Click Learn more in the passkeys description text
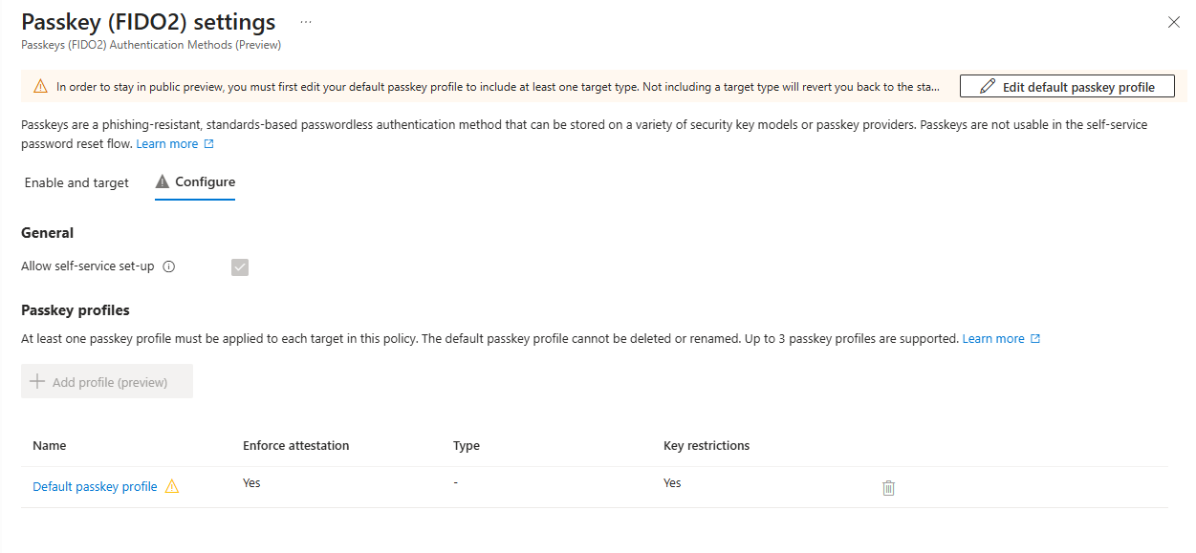 166,143
